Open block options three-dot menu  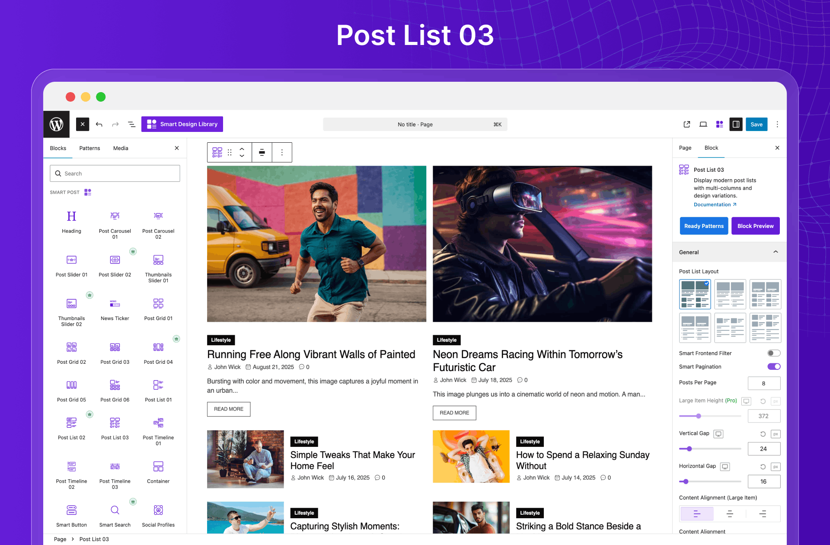tap(282, 153)
